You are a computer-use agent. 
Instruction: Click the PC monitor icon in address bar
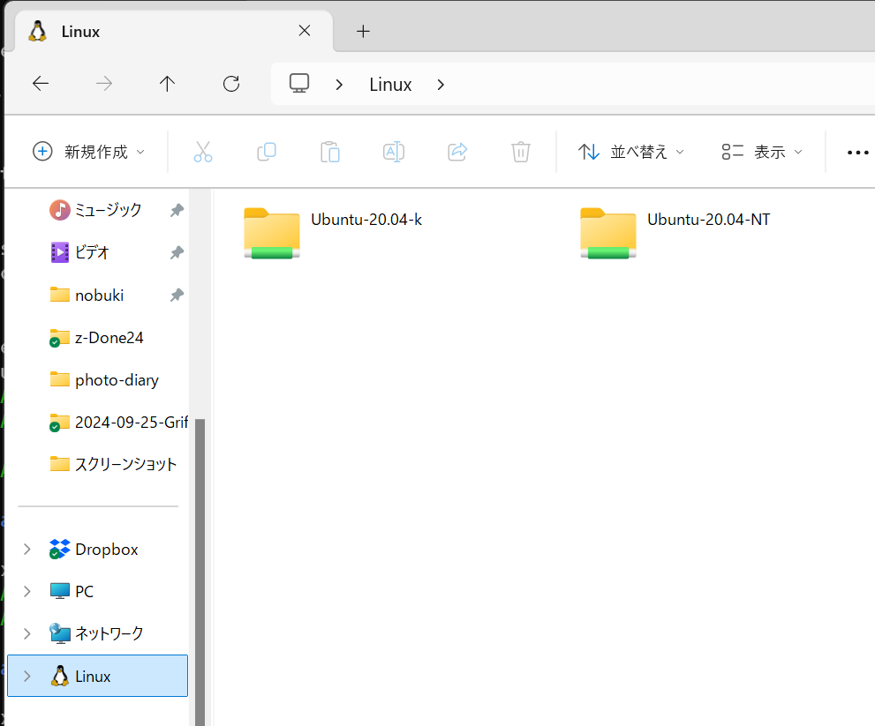pyautogui.click(x=299, y=84)
